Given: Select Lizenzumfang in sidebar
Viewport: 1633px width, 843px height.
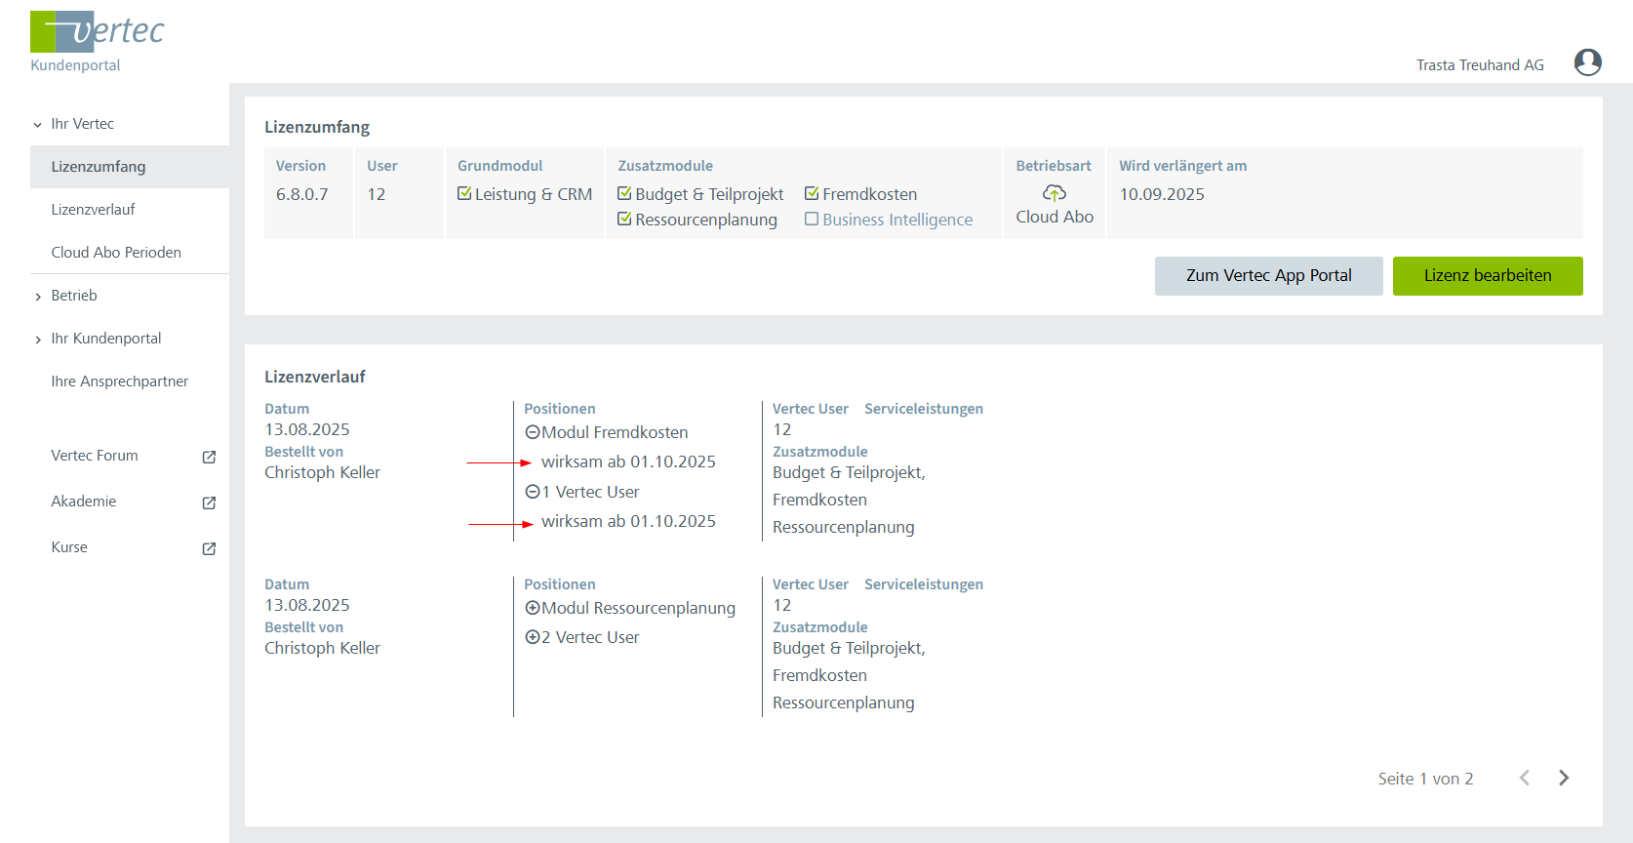Looking at the screenshot, I should (130, 167).
